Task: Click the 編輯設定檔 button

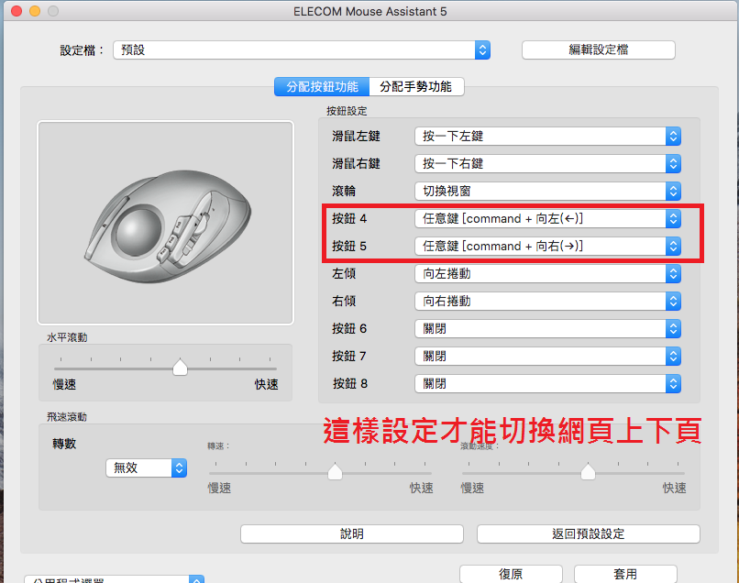Action: (598, 49)
